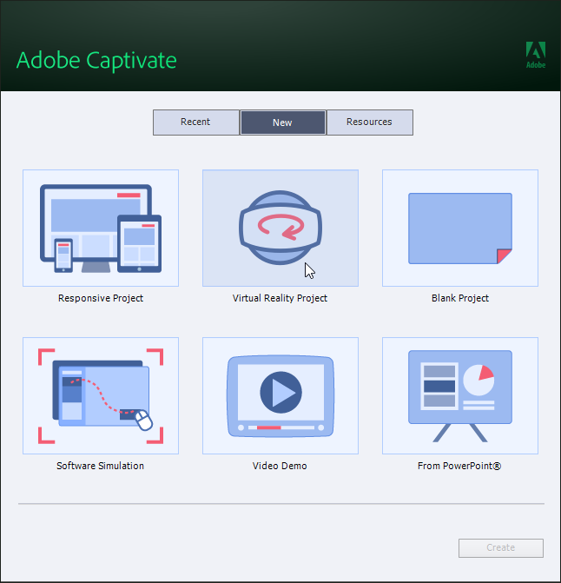Click the play triangle in Video Demo
The width and height of the screenshot is (561, 583).
click(x=280, y=394)
